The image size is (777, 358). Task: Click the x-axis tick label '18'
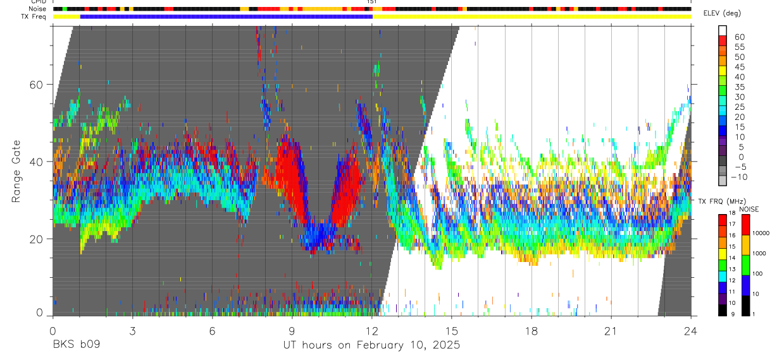pyautogui.click(x=531, y=331)
